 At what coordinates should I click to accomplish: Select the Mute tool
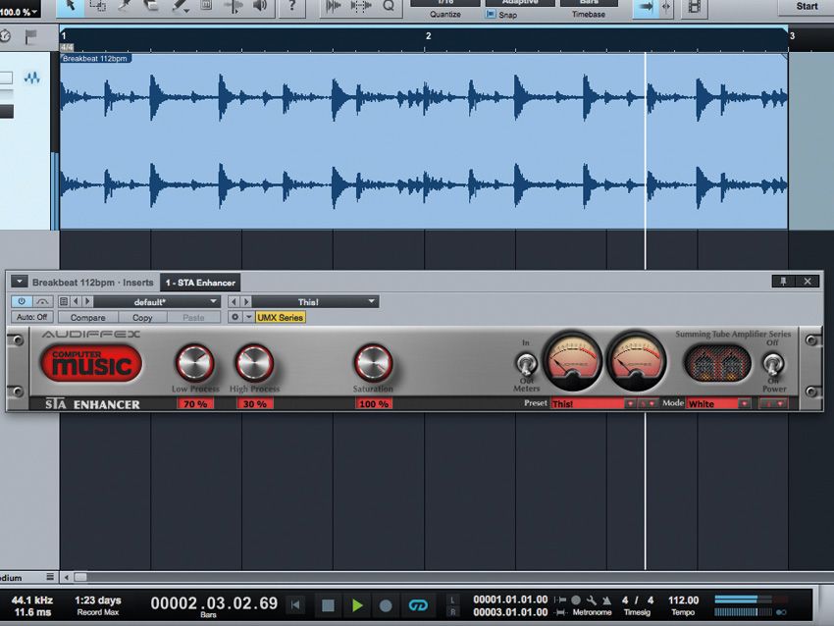coord(206,8)
